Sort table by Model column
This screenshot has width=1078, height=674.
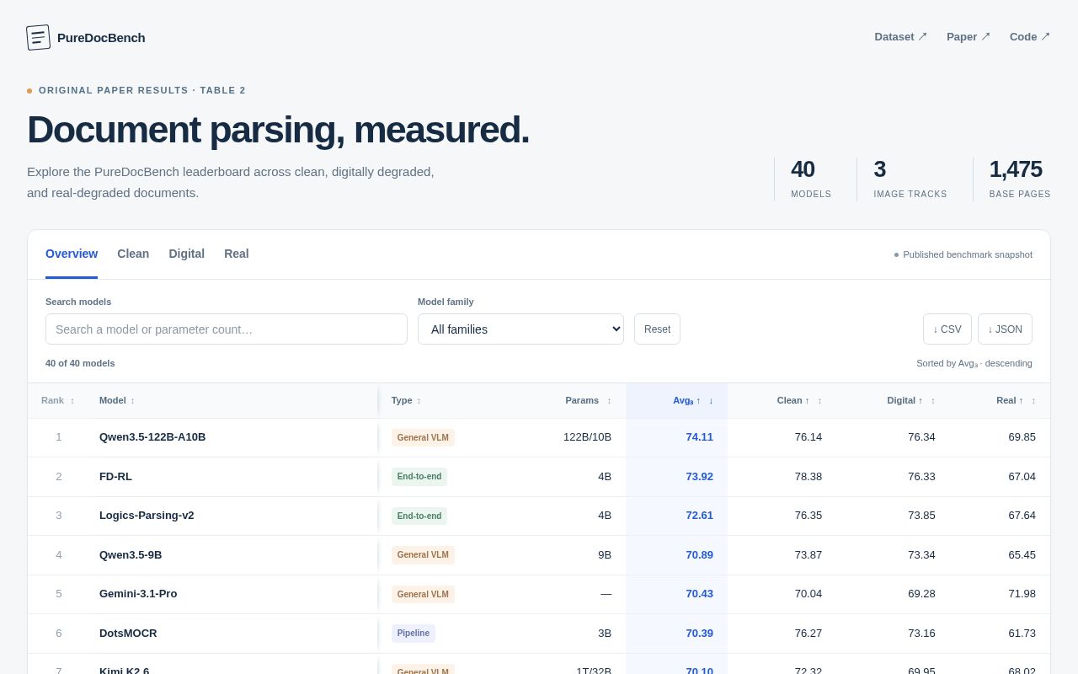click(117, 401)
